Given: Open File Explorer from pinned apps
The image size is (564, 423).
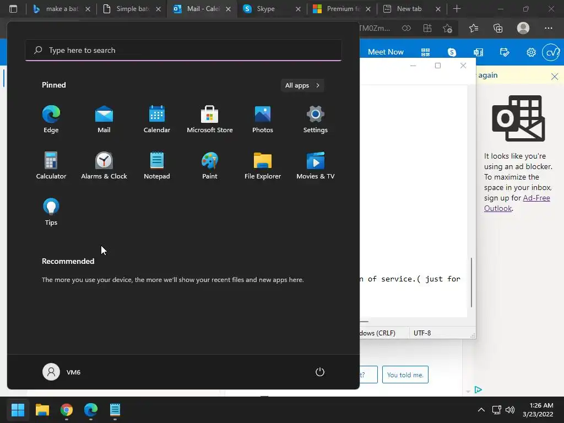Looking at the screenshot, I should click(x=263, y=165).
